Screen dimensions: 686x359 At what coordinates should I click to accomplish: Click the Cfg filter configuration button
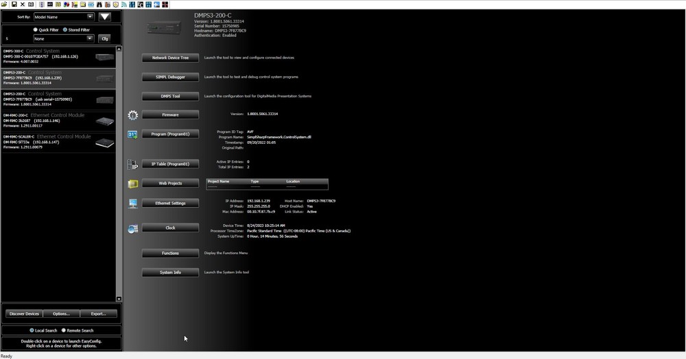coord(104,38)
